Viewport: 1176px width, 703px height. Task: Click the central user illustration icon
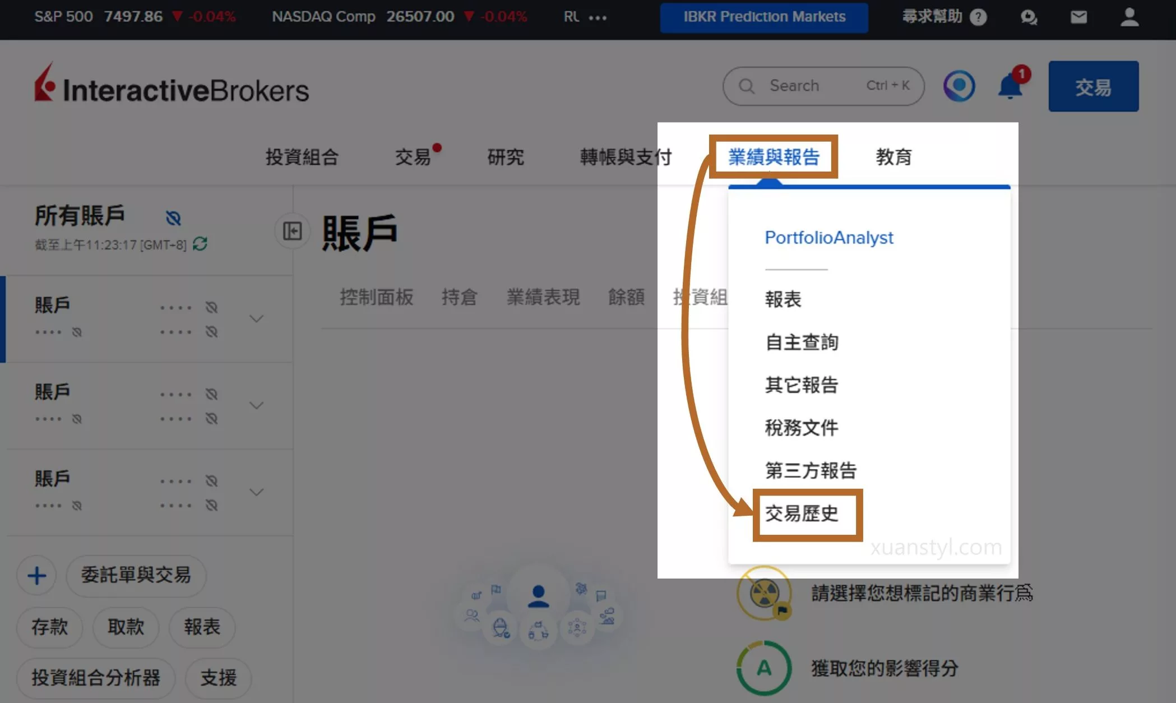tap(538, 596)
